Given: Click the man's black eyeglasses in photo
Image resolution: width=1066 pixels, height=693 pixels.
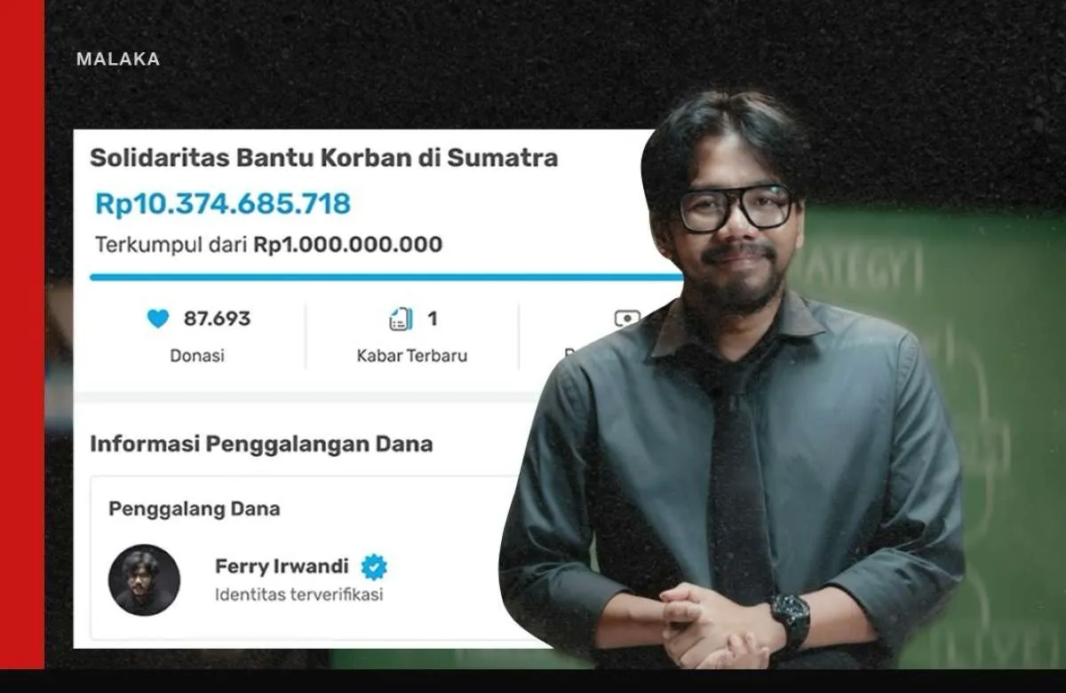Looking at the screenshot, I should click(x=736, y=208).
